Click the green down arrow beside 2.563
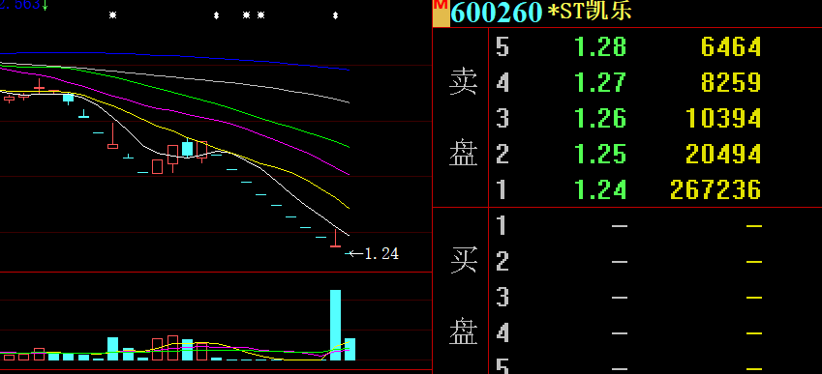Screen dimensions: 822x374 [45, 5]
